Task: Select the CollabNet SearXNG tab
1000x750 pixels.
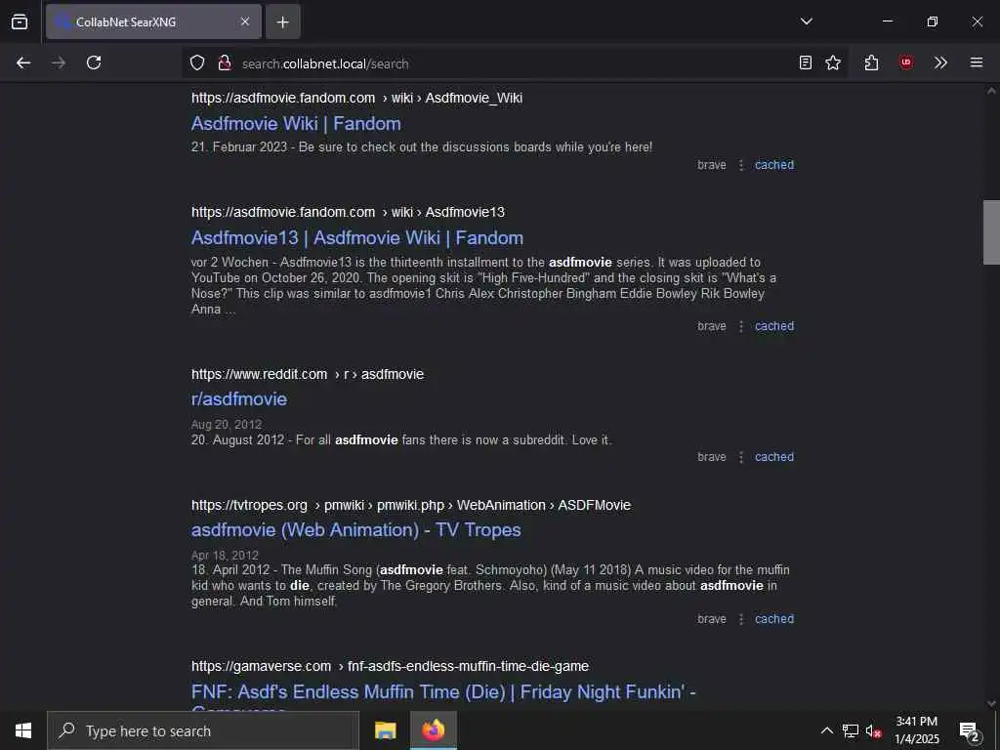Action: coord(153,21)
